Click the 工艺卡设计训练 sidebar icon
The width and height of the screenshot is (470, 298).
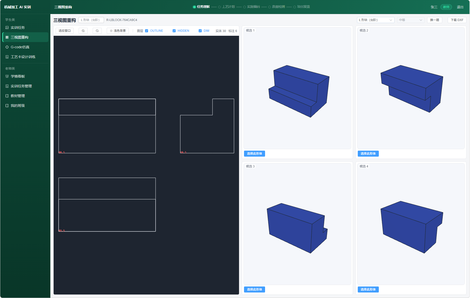tap(7, 57)
